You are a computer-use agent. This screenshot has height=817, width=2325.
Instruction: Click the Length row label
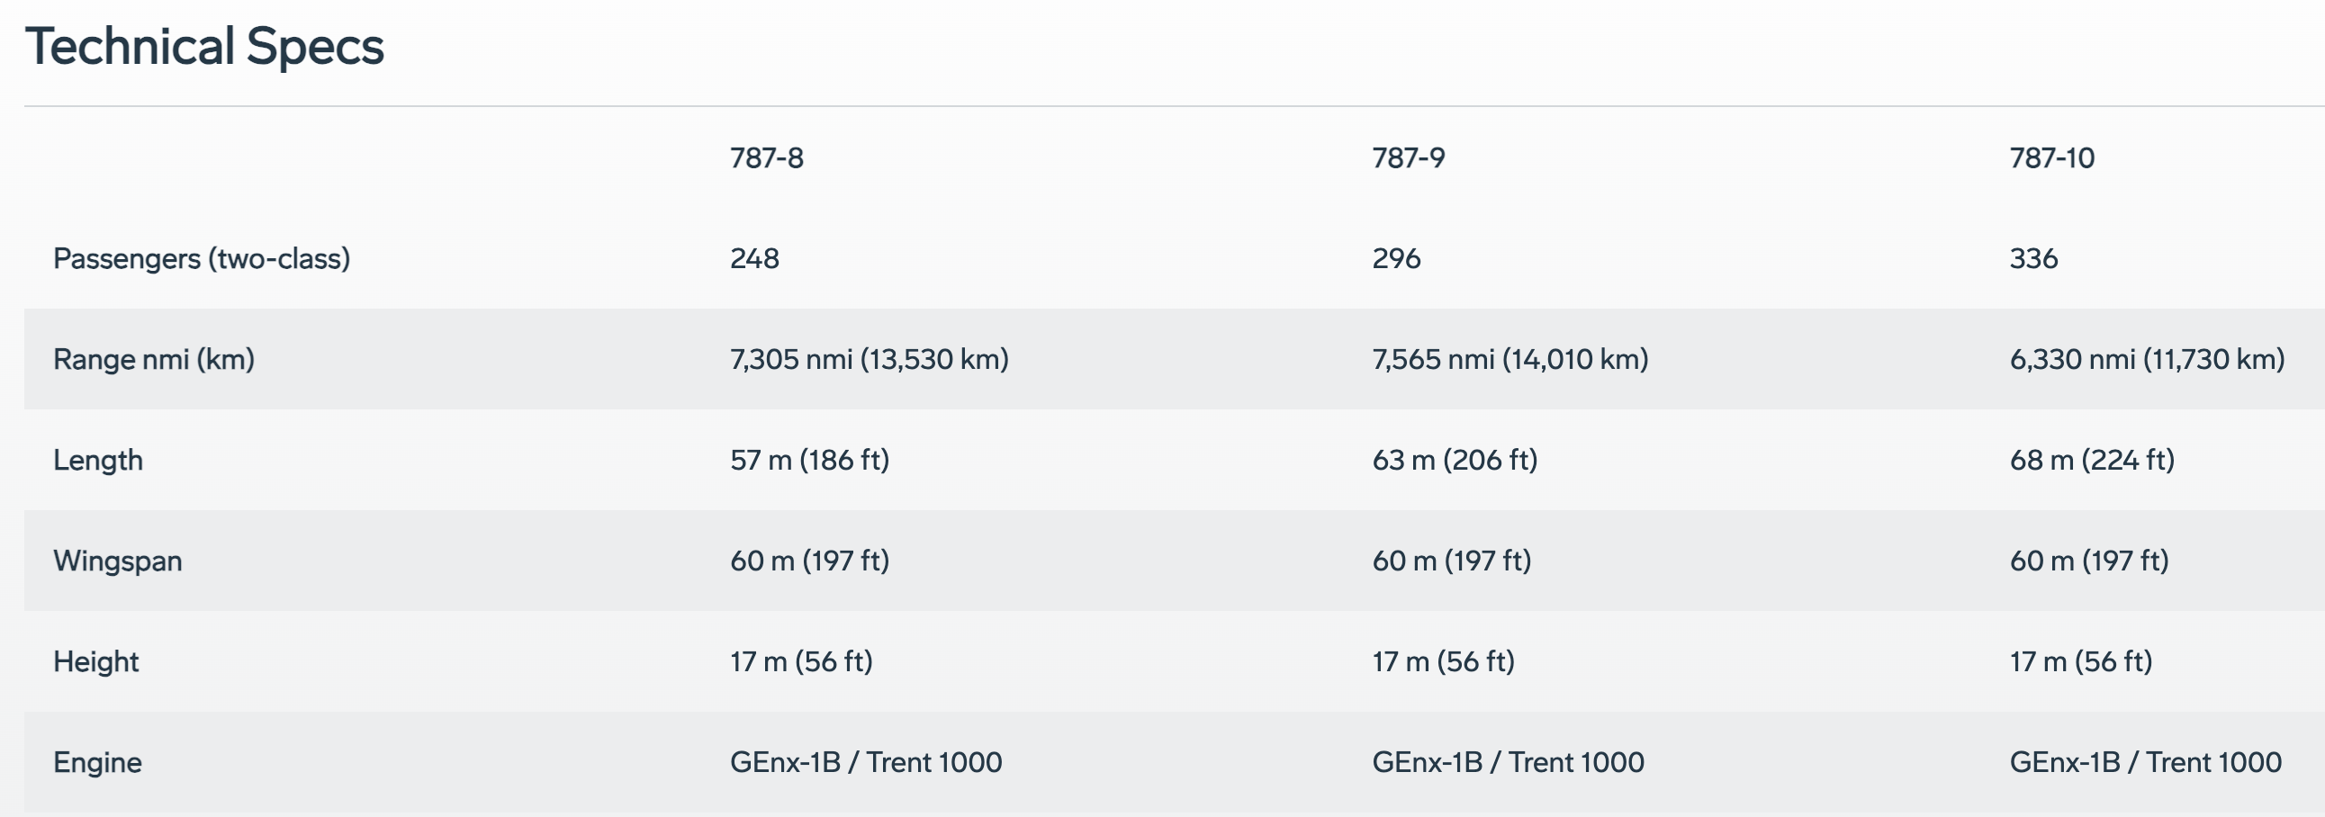tap(97, 460)
